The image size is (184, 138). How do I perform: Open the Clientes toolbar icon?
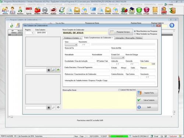tap(5, 11)
